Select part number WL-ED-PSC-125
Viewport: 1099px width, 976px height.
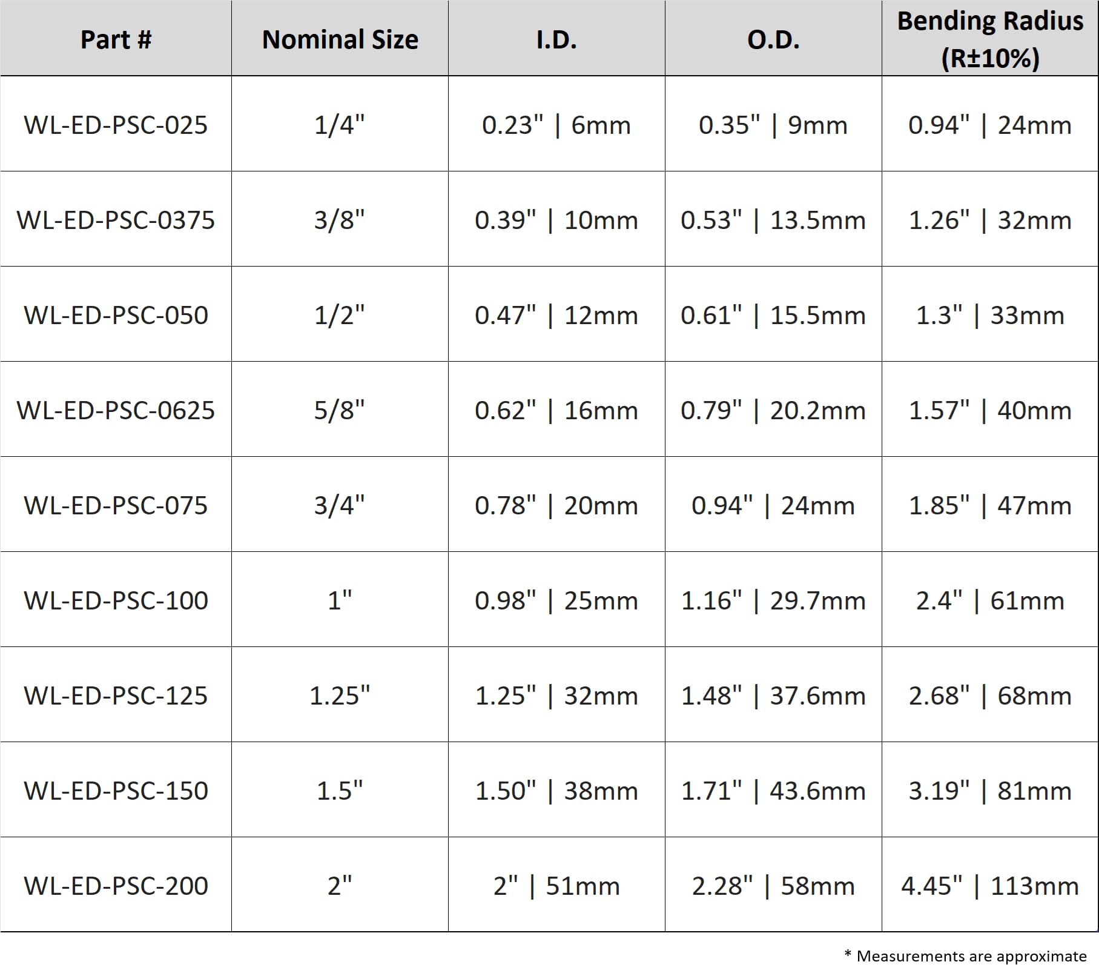(116, 695)
